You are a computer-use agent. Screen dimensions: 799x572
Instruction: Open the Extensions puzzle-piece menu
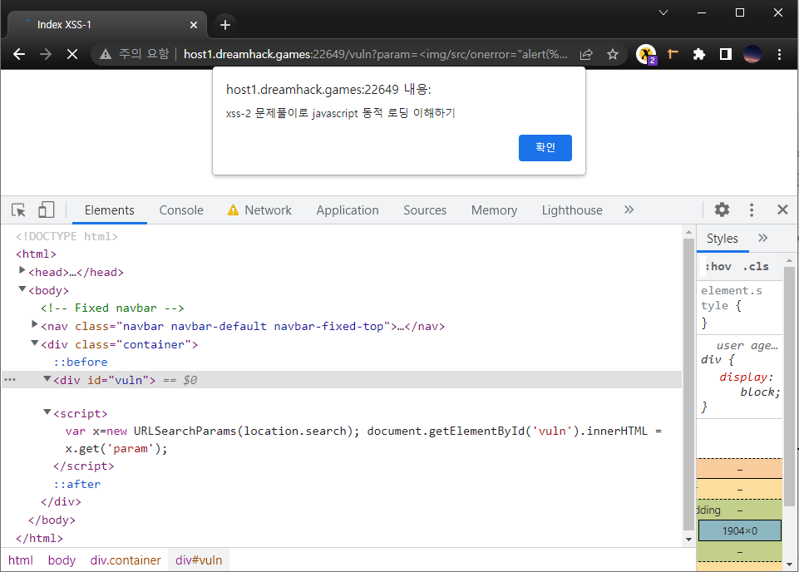[x=699, y=54]
